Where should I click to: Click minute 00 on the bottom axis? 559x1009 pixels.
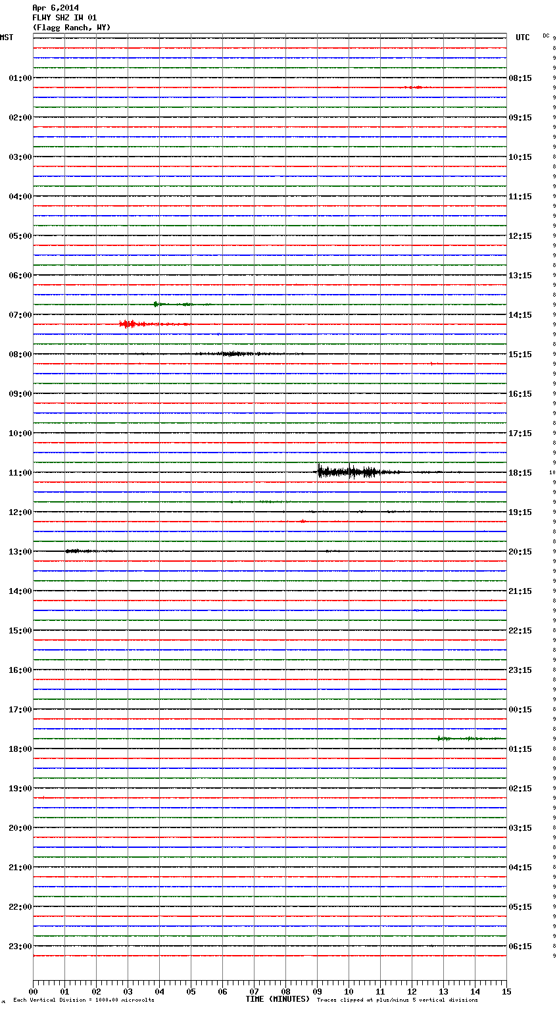point(33,992)
